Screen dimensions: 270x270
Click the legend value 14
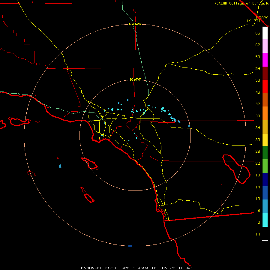tap(258, 187)
